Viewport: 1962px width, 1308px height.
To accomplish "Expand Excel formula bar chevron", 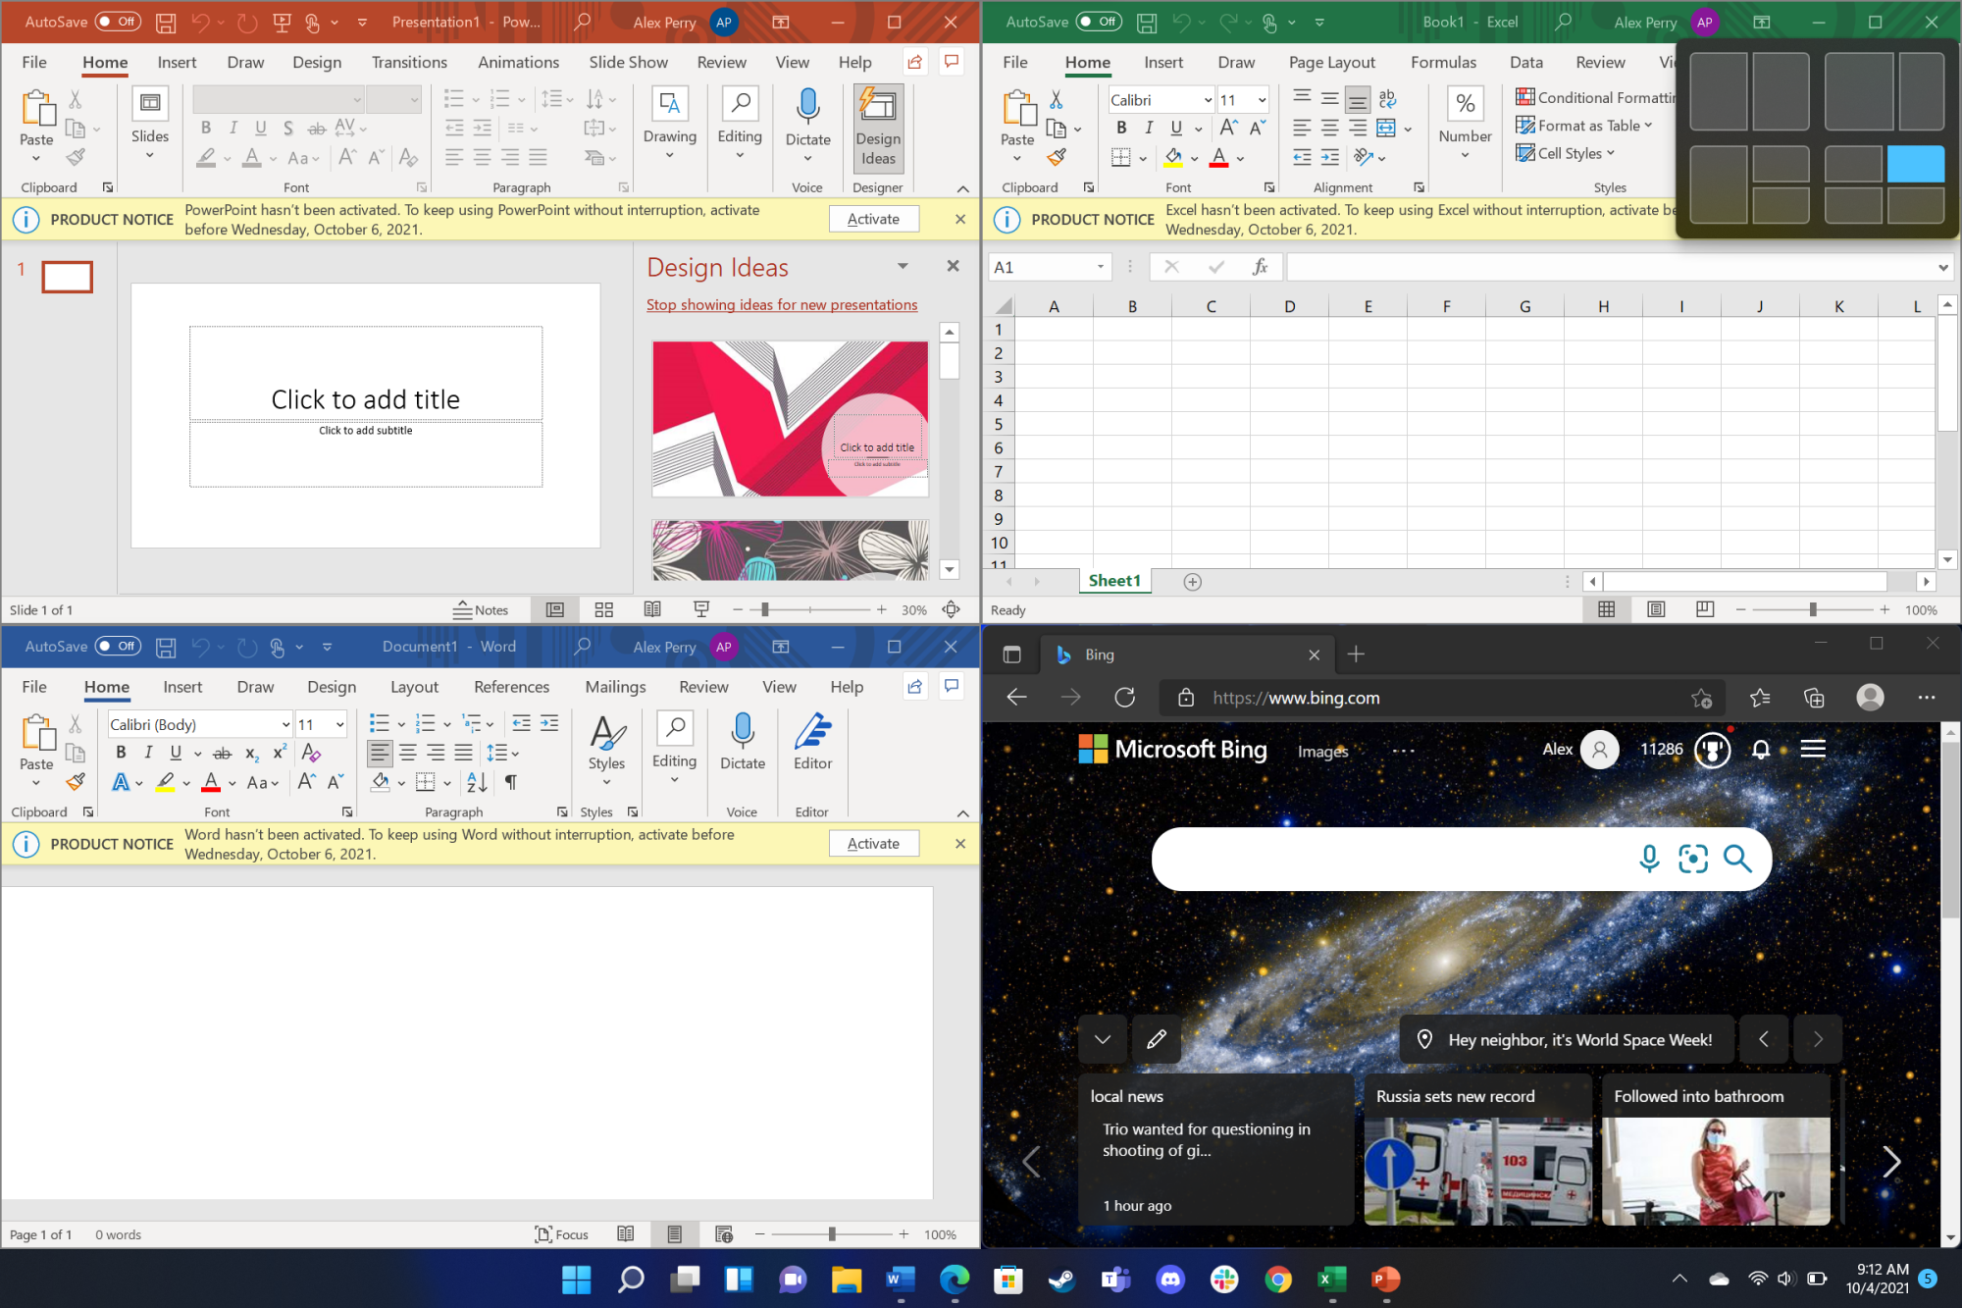I will tap(1942, 267).
